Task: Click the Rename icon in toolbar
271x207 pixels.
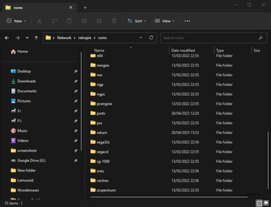Action: pos(84,21)
